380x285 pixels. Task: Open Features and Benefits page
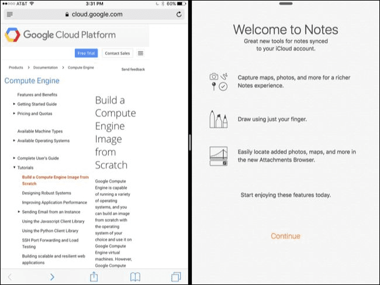tap(37, 95)
